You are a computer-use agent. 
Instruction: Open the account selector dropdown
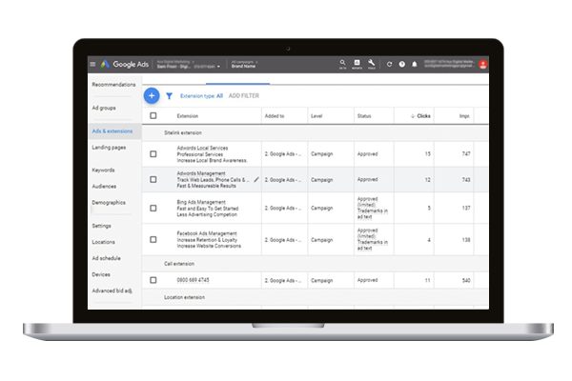coord(218,67)
